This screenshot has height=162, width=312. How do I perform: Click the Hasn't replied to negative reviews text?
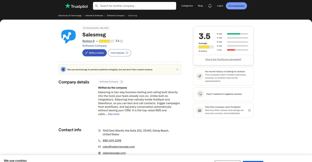(x=224, y=94)
